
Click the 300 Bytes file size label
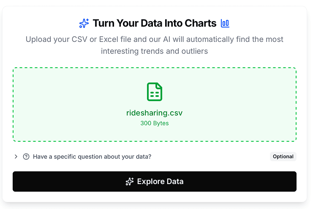coord(155,124)
